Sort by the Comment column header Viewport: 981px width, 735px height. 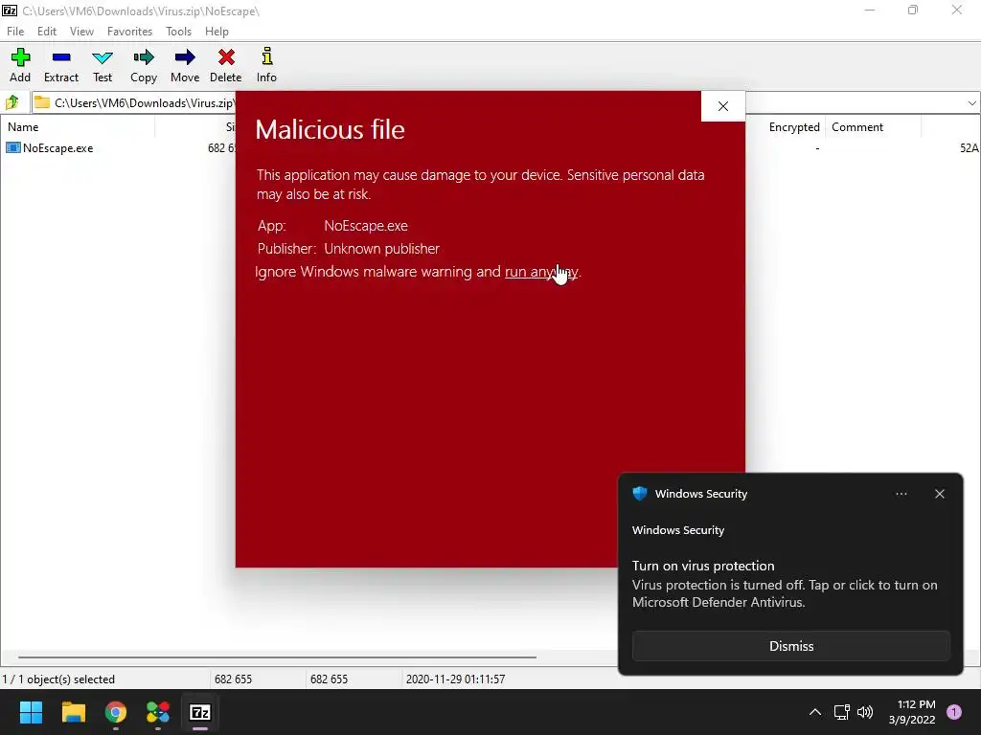point(857,127)
